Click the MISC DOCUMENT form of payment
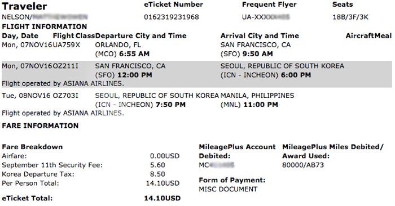Image resolution: width=395 pixels, height=206 pixels. [x=228, y=189]
